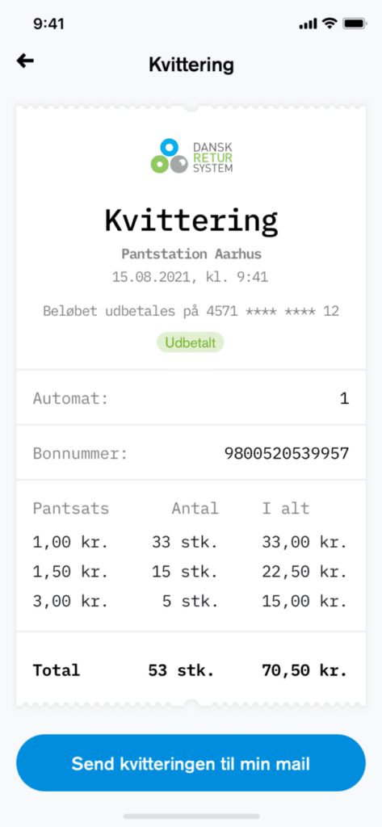Tap the large Kvittering receipt heading
The image size is (382, 827).
click(x=191, y=220)
